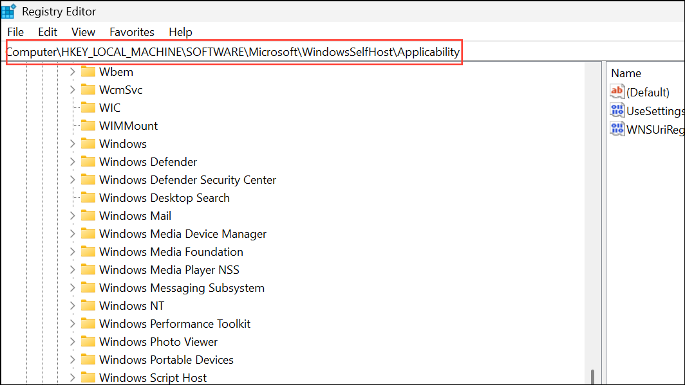Screen dimensions: 685x385
Task: Open the View menu
Action: pos(83,32)
